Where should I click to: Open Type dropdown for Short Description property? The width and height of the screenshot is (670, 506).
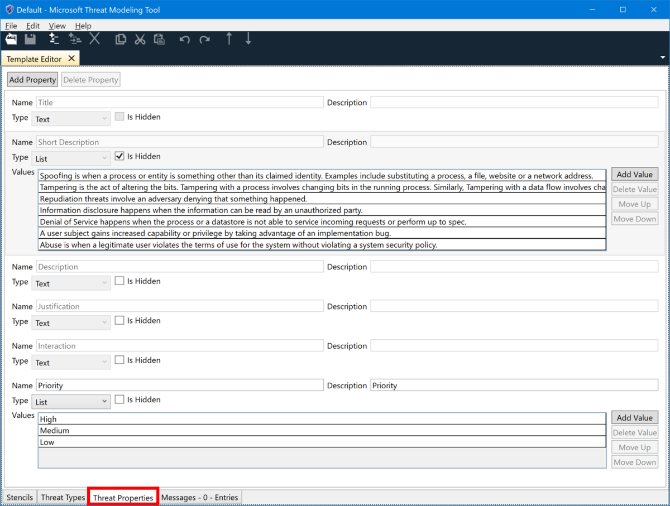(x=71, y=158)
